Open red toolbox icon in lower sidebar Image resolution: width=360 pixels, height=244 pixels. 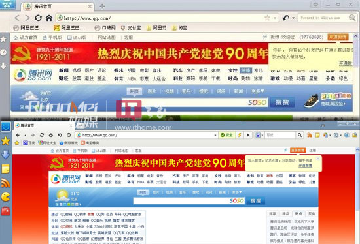coord(5,211)
